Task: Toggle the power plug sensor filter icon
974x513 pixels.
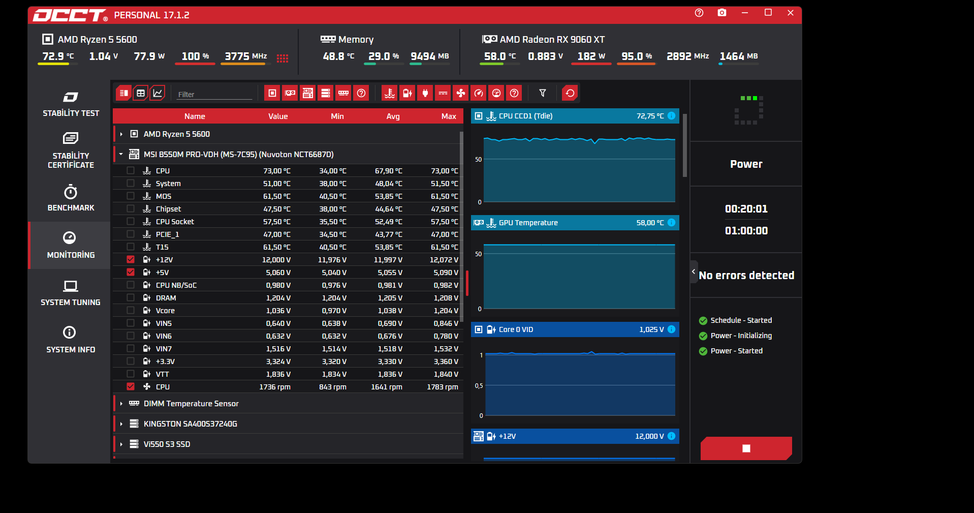Action: click(425, 93)
